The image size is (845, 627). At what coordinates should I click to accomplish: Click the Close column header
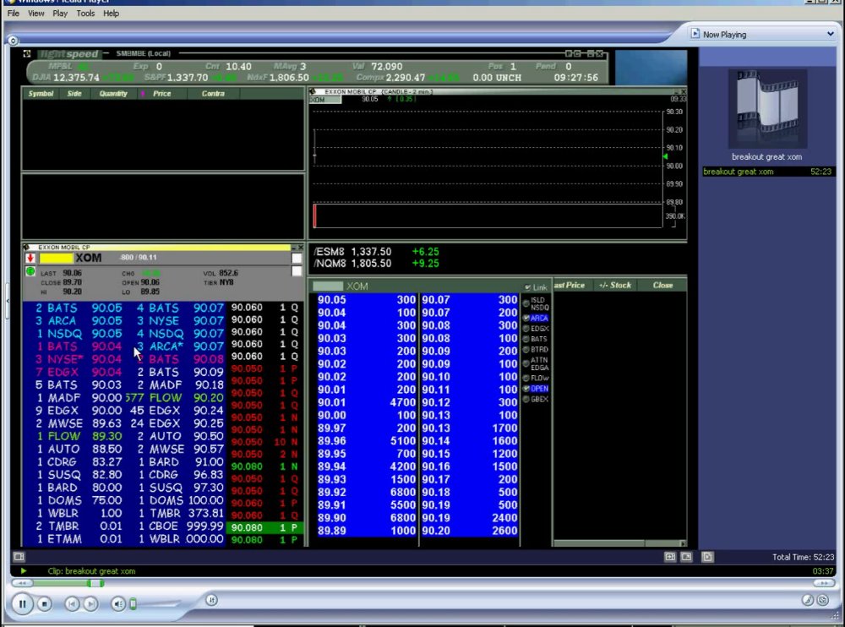click(662, 286)
